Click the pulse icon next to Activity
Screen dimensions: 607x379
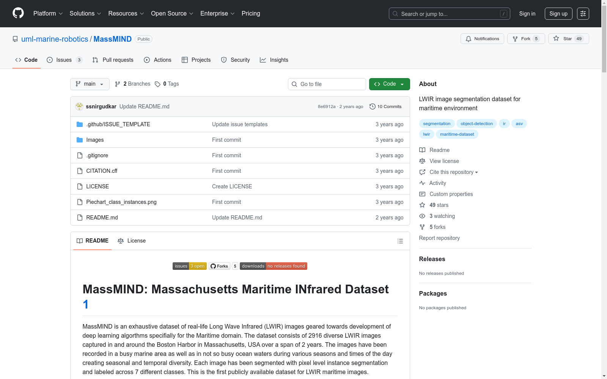[422, 183]
